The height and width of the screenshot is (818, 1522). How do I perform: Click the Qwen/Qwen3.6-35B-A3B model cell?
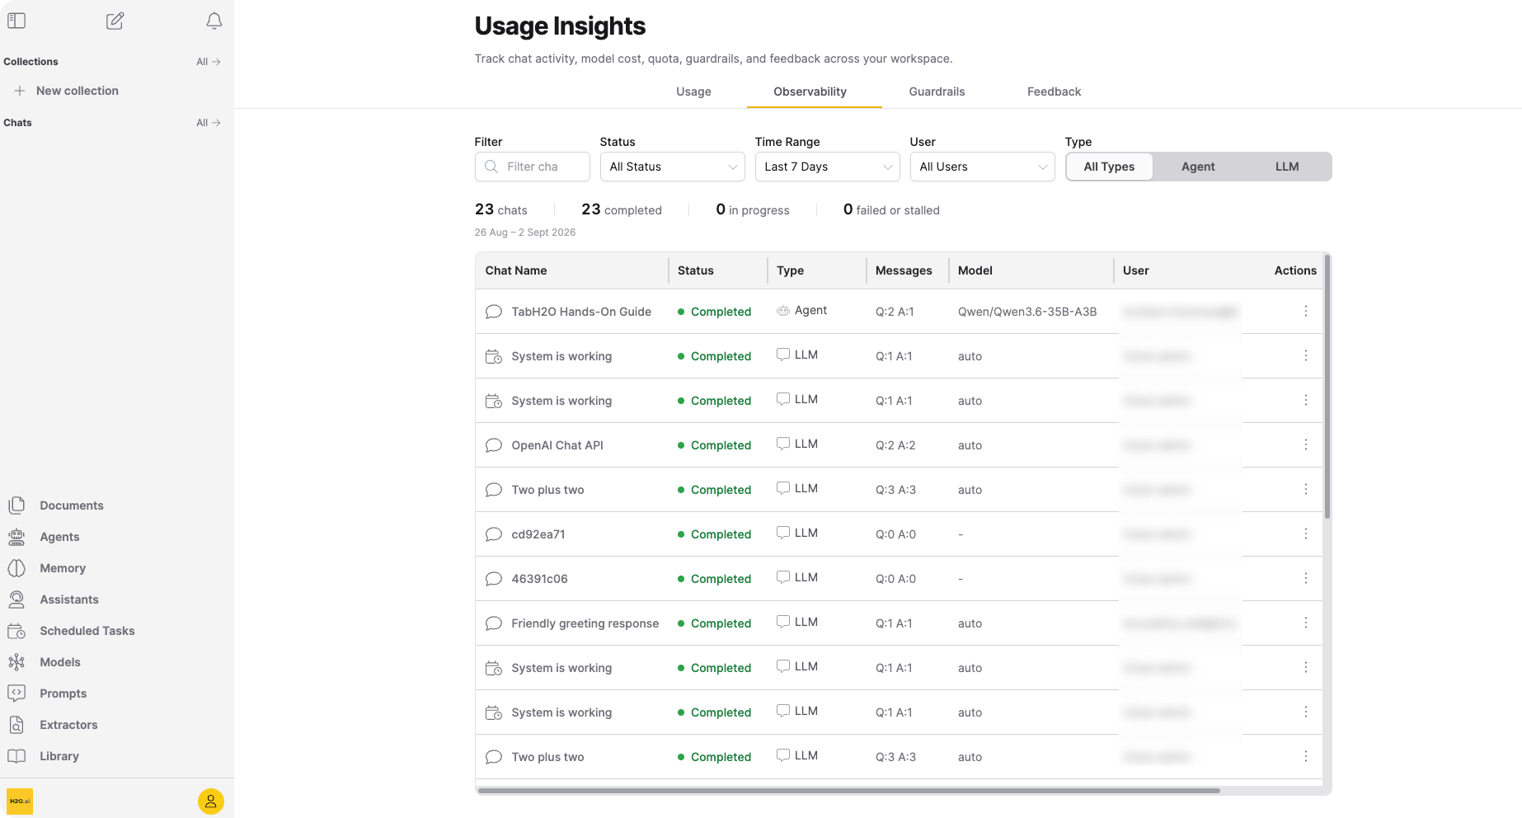(1027, 312)
